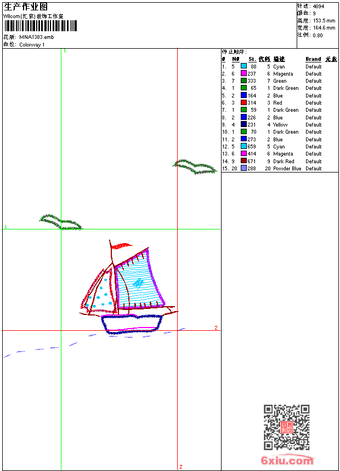The height and width of the screenshot is (471, 340).
Task: Click the Cyan swatch in row 1
Action: click(243, 66)
